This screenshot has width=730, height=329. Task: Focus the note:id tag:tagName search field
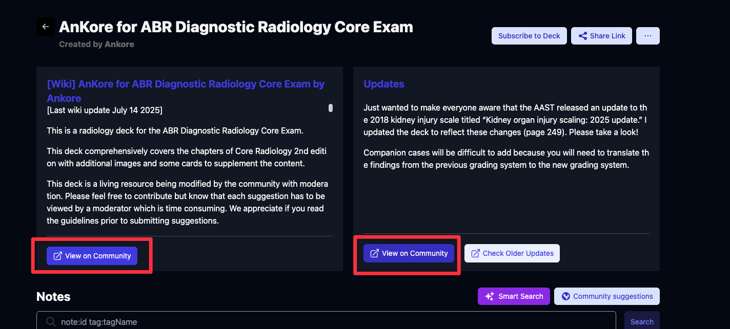(328, 322)
